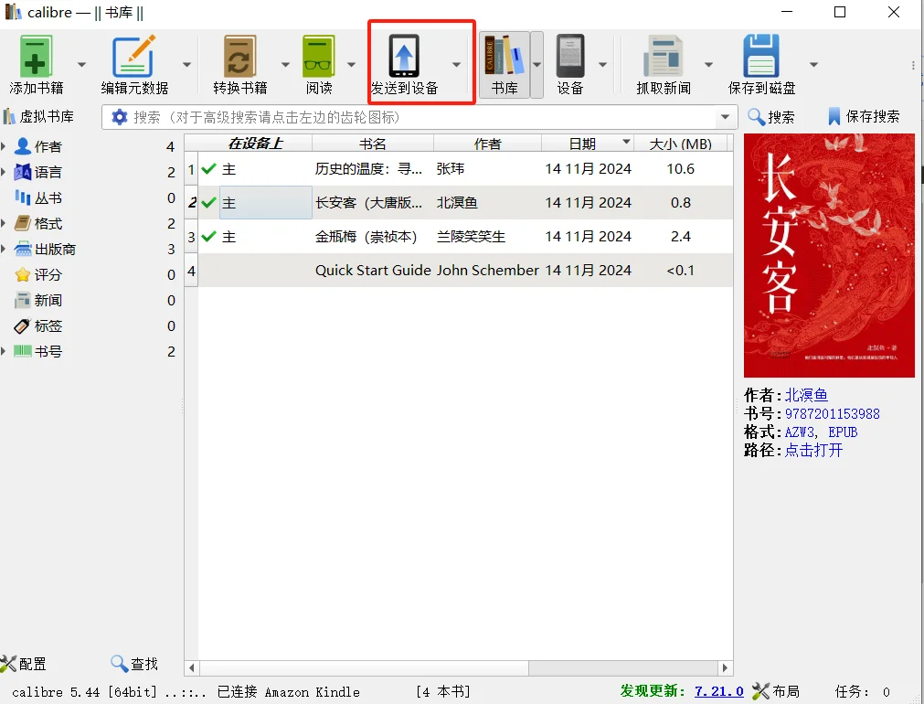The height and width of the screenshot is (704, 924).
Task: Expand the 作者 category in tag browser
Action: point(4,146)
